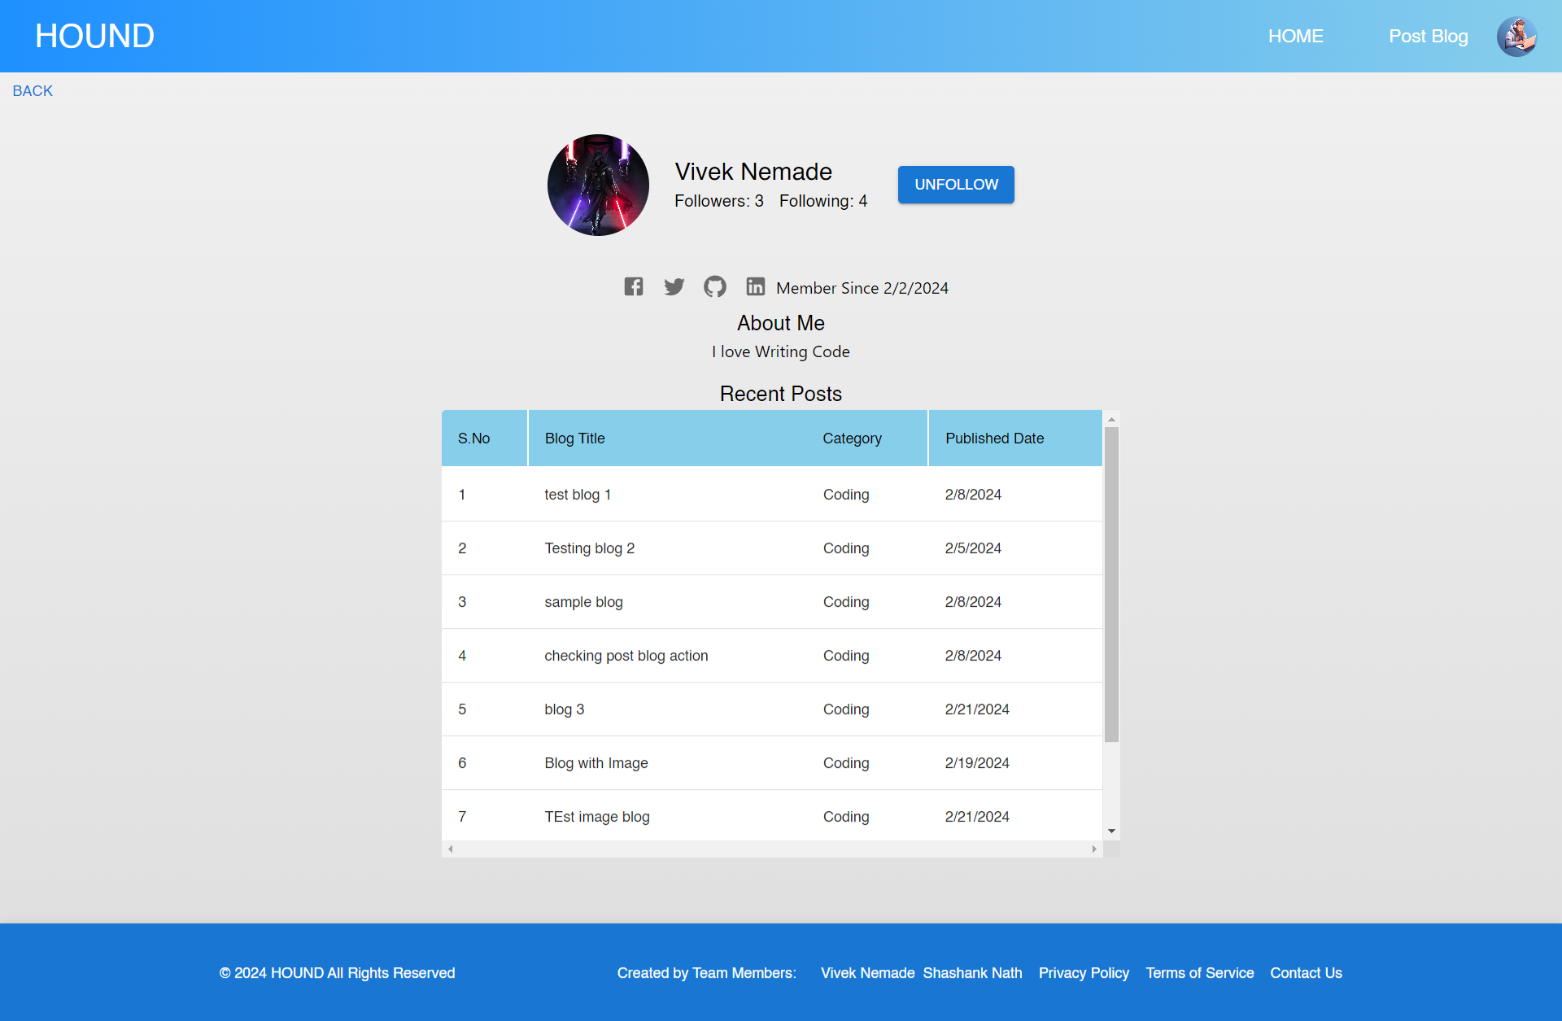1562x1021 pixels.
Task: Click the horizontal scroll left arrow
Action: point(451,849)
